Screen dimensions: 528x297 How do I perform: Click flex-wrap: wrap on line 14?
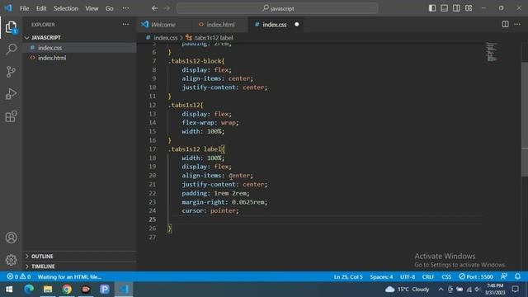[210, 123]
